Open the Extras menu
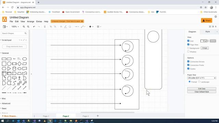 tap(39, 22)
